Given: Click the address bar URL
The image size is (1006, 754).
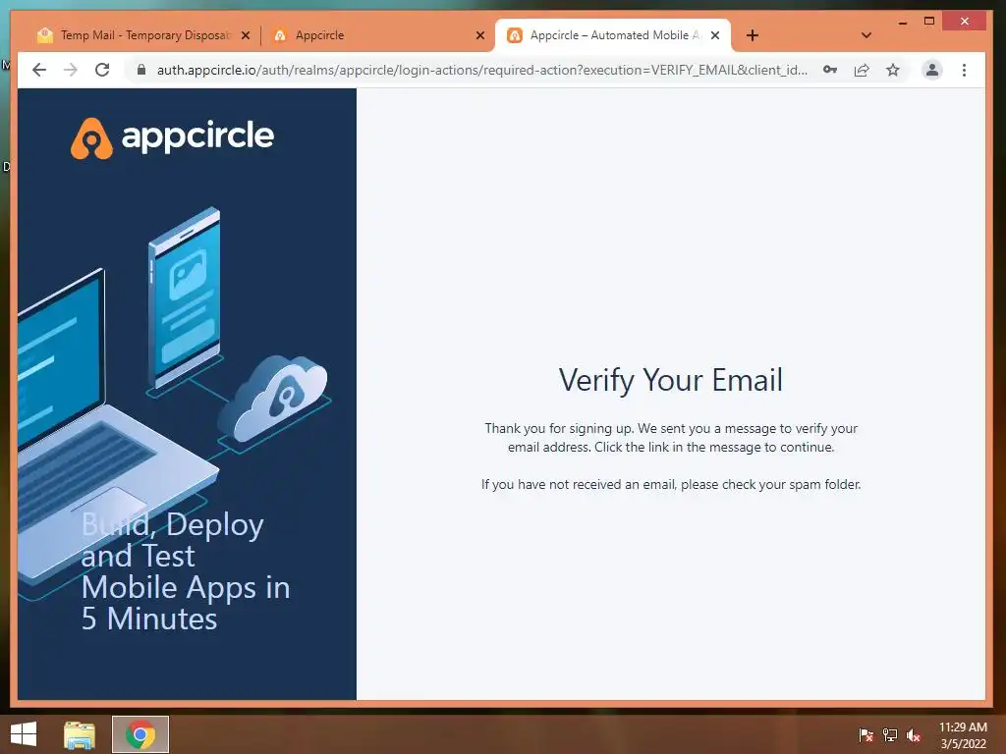Looking at the screenshot, I should click(482, 70).
